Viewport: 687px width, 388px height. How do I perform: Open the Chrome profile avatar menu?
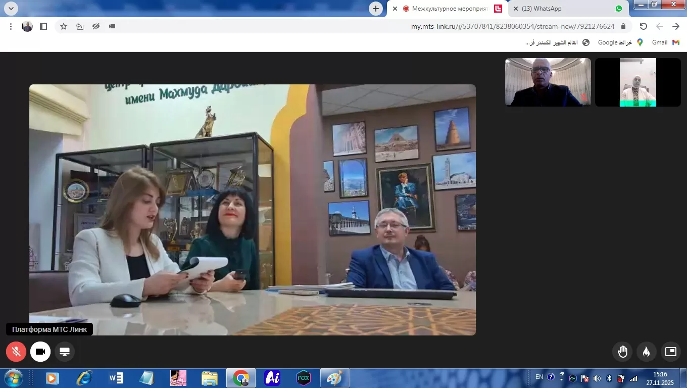coord(27,26)
